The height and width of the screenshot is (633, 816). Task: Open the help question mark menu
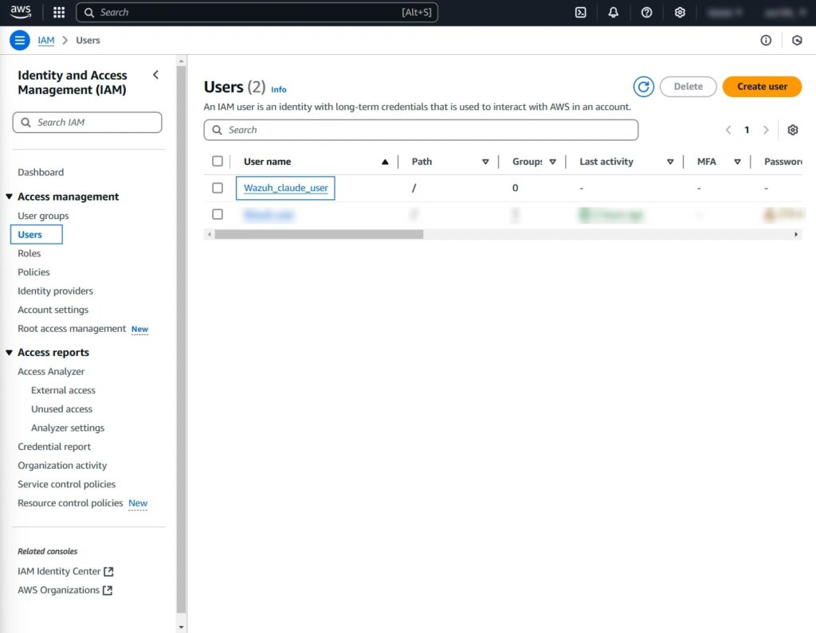pos(646,13)
